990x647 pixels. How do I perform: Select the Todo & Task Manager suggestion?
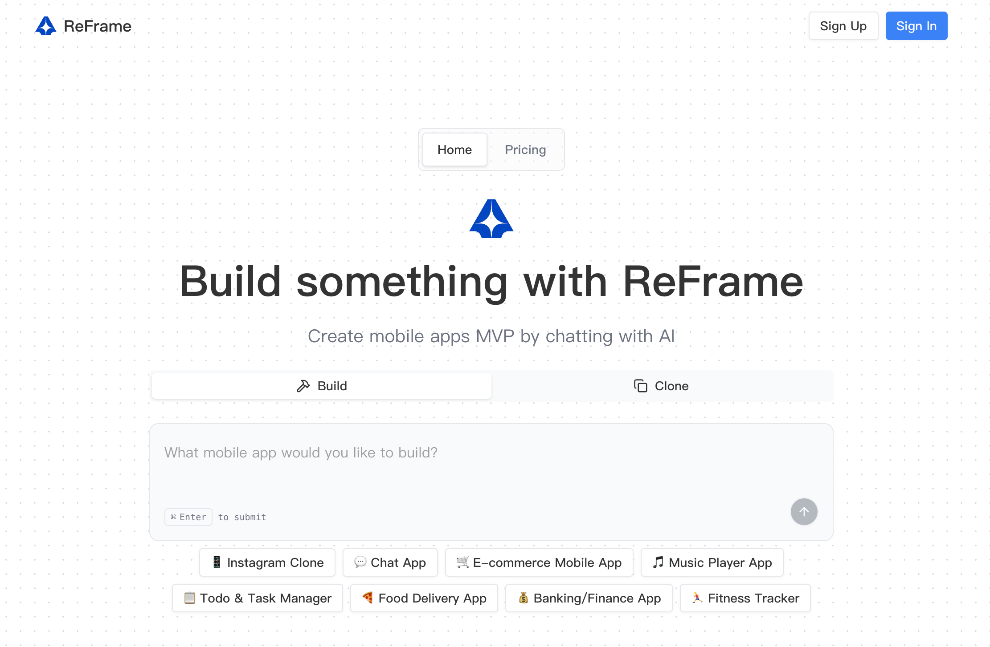(x=258, y=598)
